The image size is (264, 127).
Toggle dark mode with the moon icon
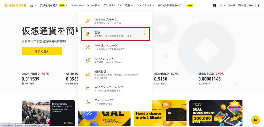[x=259, y=5]
